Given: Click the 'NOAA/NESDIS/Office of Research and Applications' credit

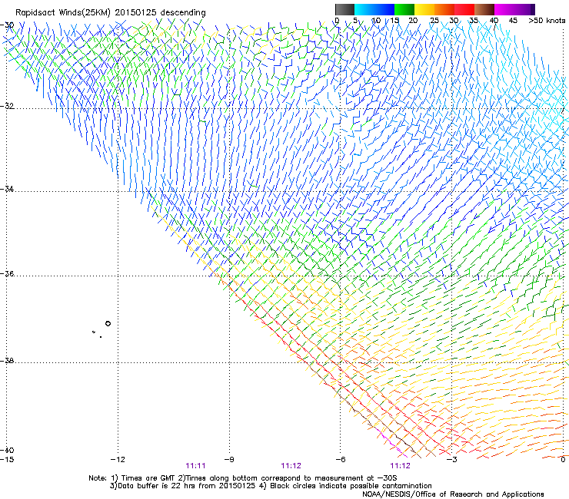Looking at the screenshot, I should coord(453,494).
